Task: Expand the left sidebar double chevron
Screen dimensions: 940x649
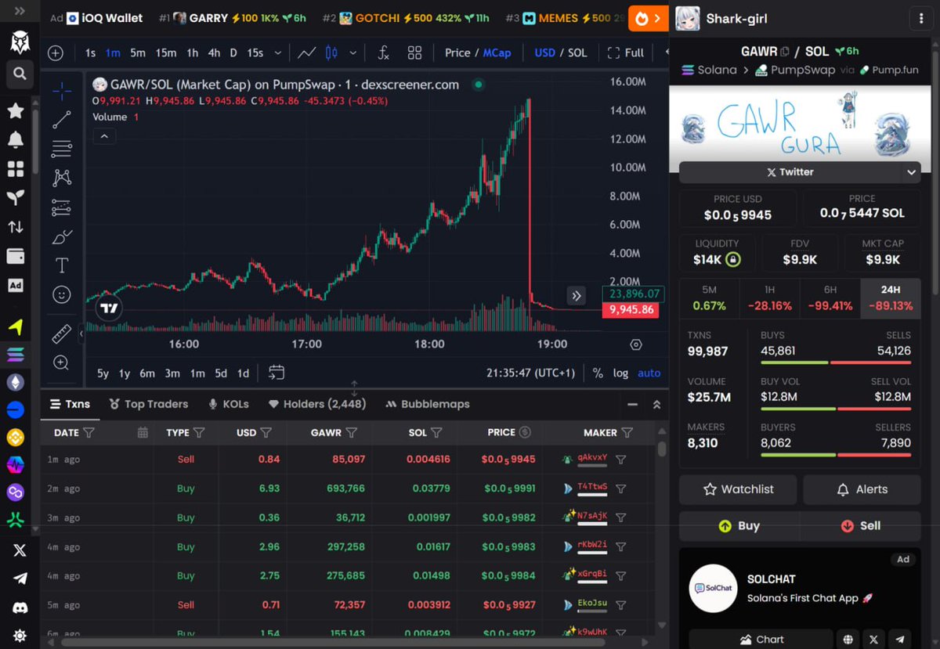Action: [20, 12]
